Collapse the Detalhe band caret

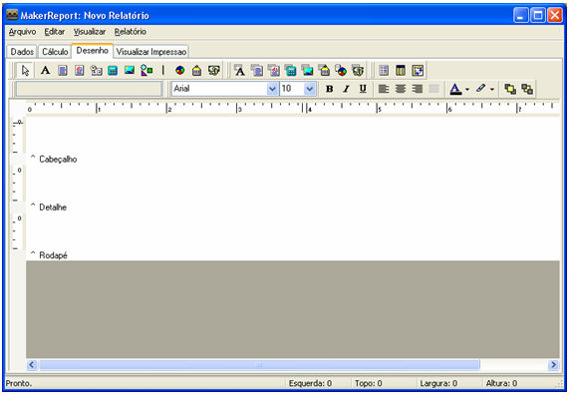(33, 205)
